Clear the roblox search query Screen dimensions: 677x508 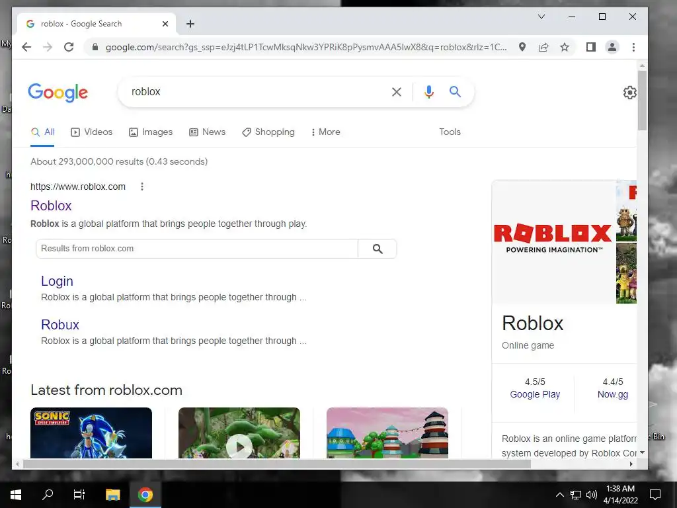(x=397, y=91)
